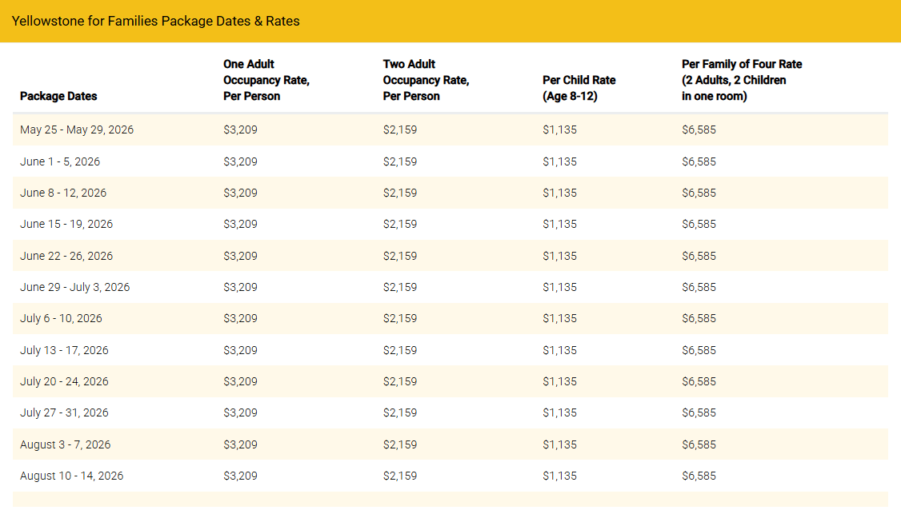
Task: Click $6,585 in the August 10 - 14 row
Action: pos(699,476)
